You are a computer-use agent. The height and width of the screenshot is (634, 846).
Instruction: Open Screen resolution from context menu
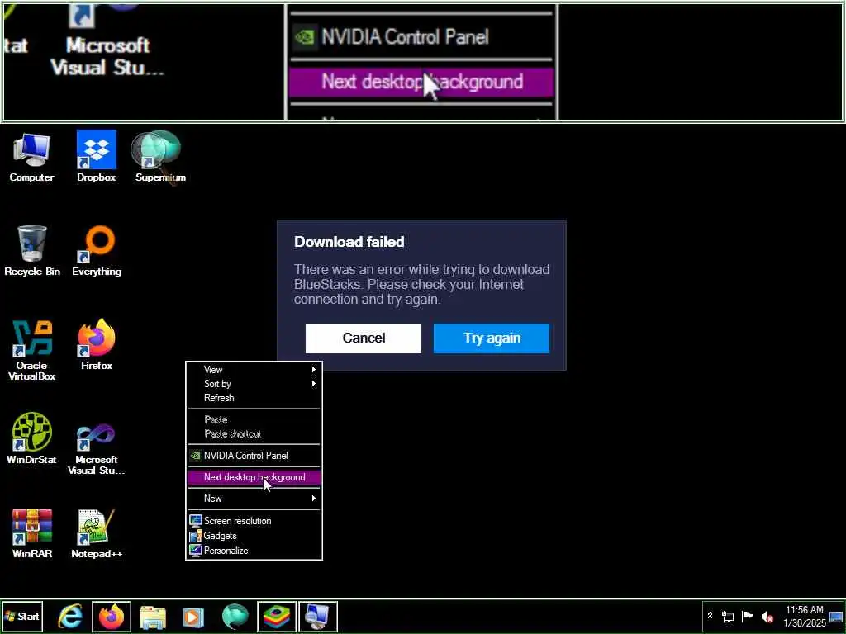(254, 521)
